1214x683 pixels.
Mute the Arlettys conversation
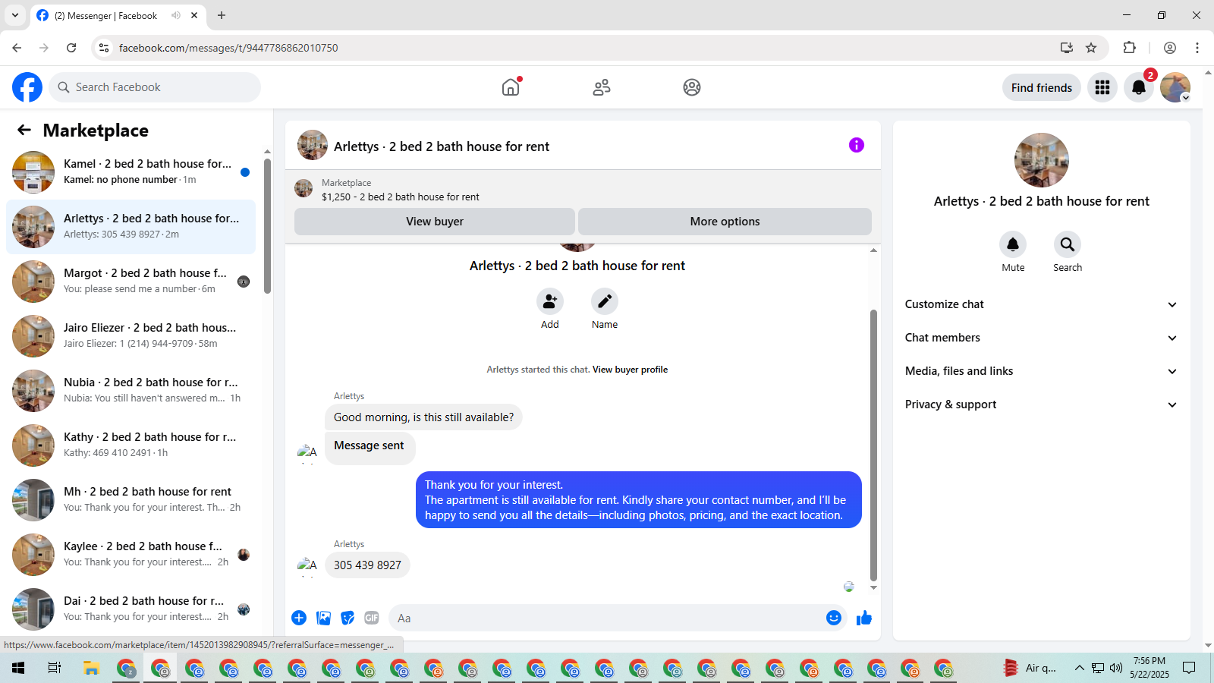point(1013,244)
